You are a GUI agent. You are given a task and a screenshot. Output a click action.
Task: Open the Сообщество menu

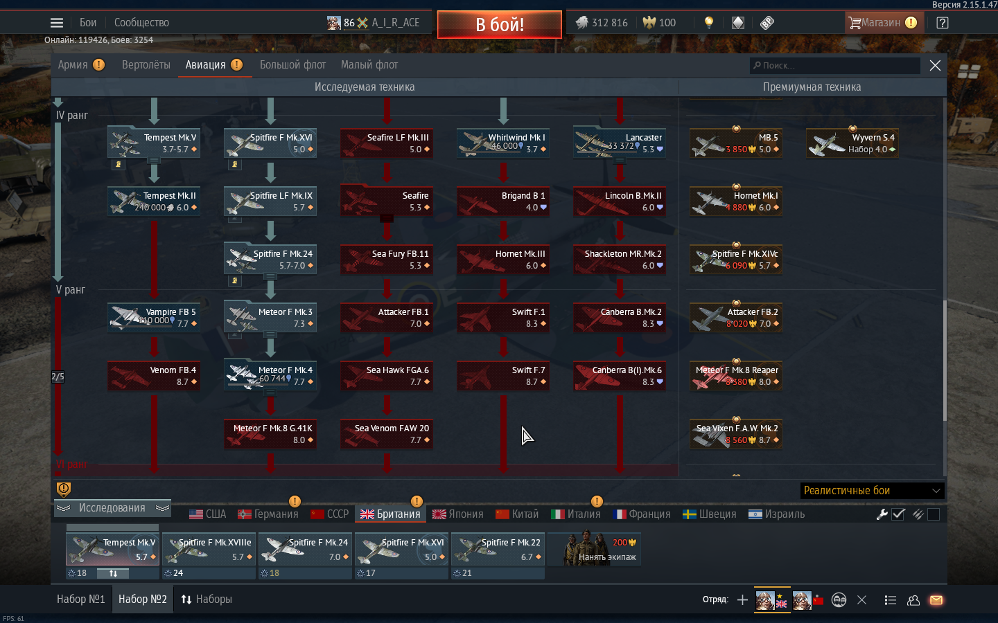[x=141, y=23]
